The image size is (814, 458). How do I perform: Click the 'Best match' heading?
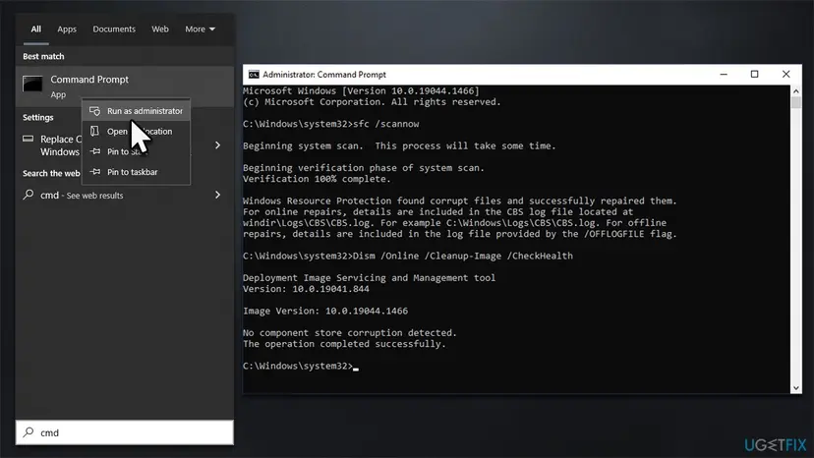(x=43, y=56)
